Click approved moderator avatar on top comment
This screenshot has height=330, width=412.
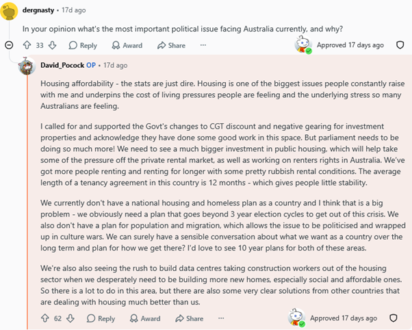coord(303,45)
